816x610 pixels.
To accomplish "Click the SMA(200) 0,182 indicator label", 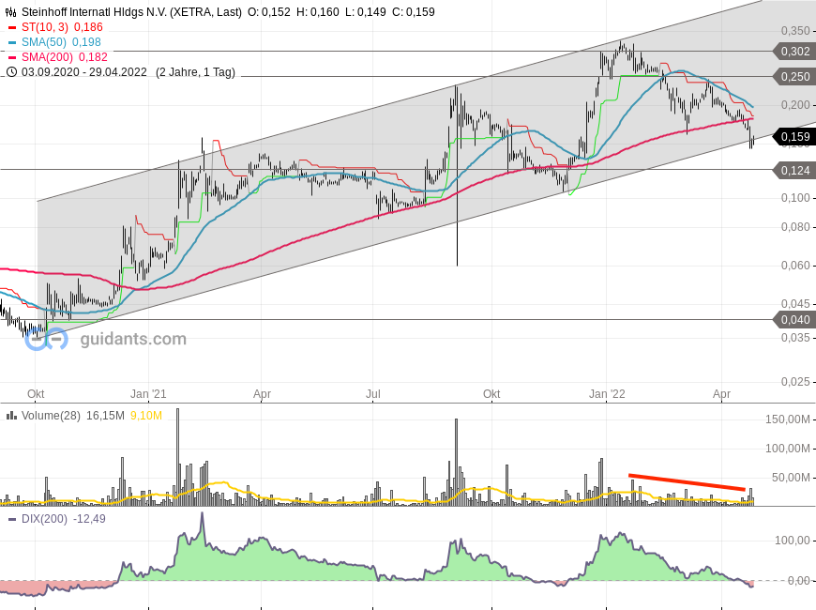I will tap(65, 57).
